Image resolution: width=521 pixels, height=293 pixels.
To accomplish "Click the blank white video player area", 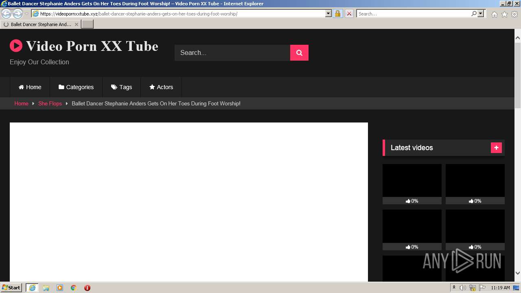I will point(189,202).
